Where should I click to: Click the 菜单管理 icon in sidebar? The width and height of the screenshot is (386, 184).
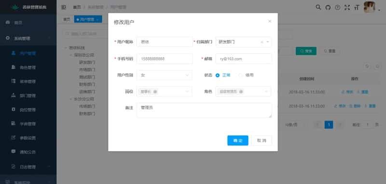(14, 81)
